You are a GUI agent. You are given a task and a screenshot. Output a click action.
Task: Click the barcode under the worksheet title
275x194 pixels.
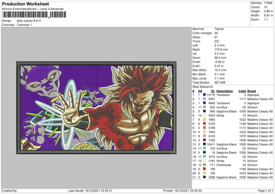(34, 15)
